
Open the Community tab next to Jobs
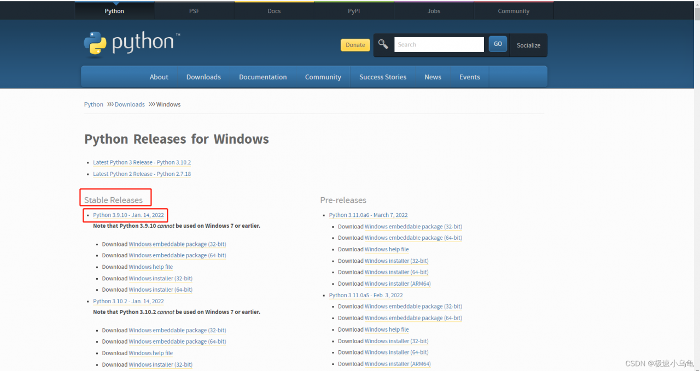(514, 11)
